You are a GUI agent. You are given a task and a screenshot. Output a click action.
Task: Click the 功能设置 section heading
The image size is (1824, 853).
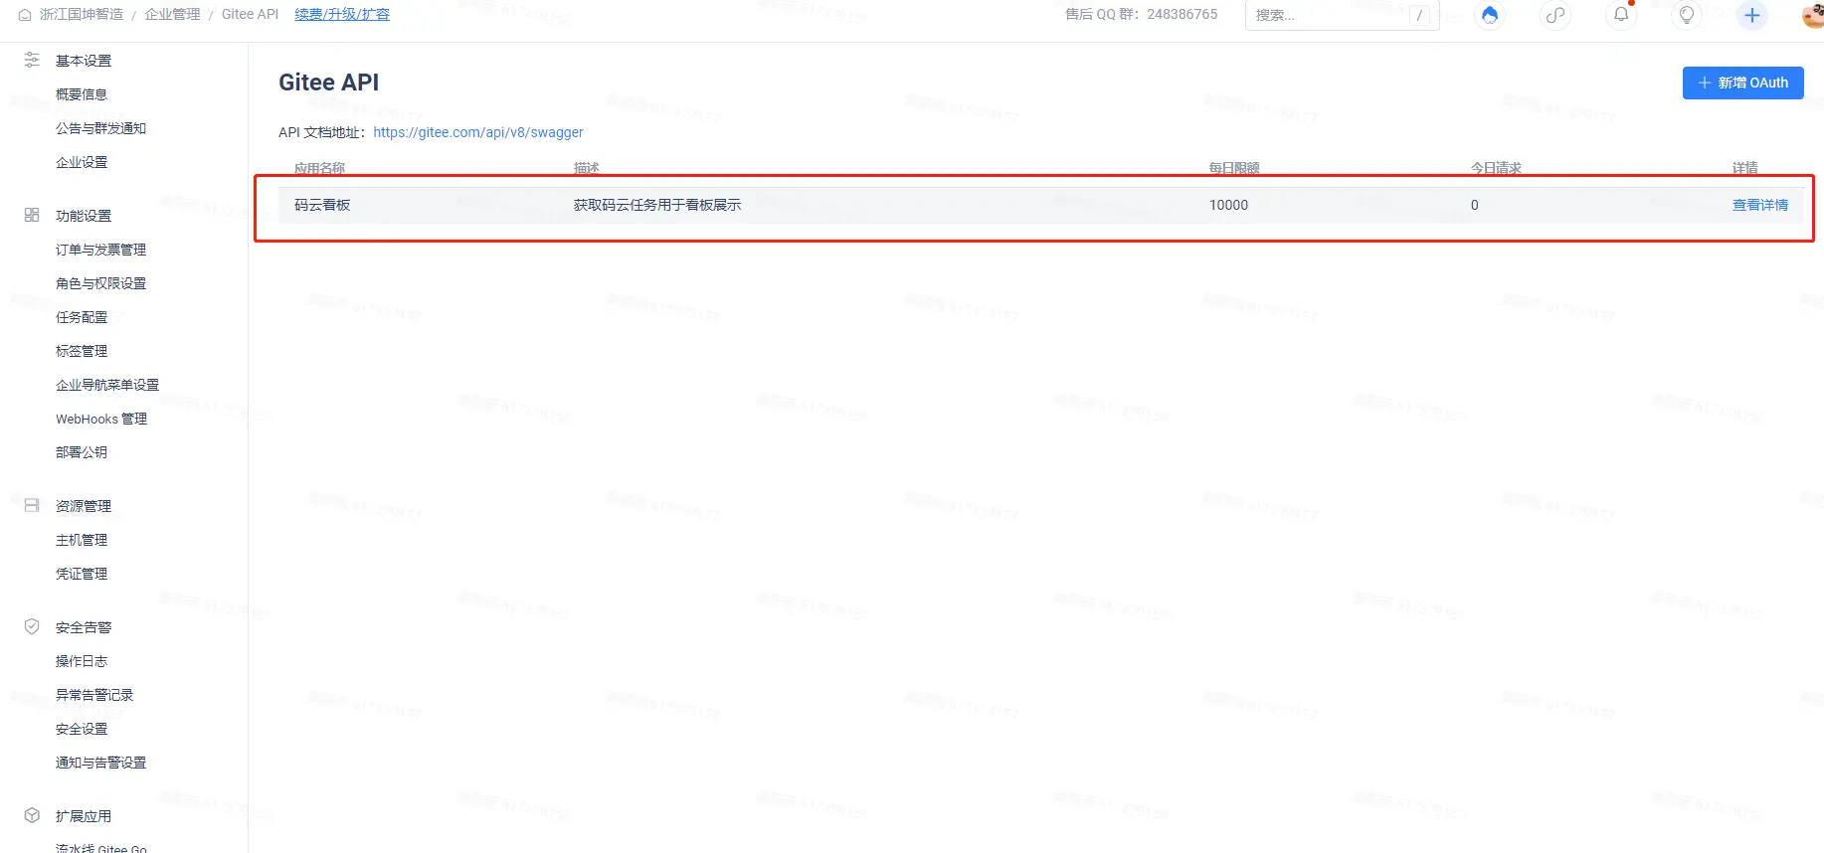pyautogui.click(x=84, y=216)
